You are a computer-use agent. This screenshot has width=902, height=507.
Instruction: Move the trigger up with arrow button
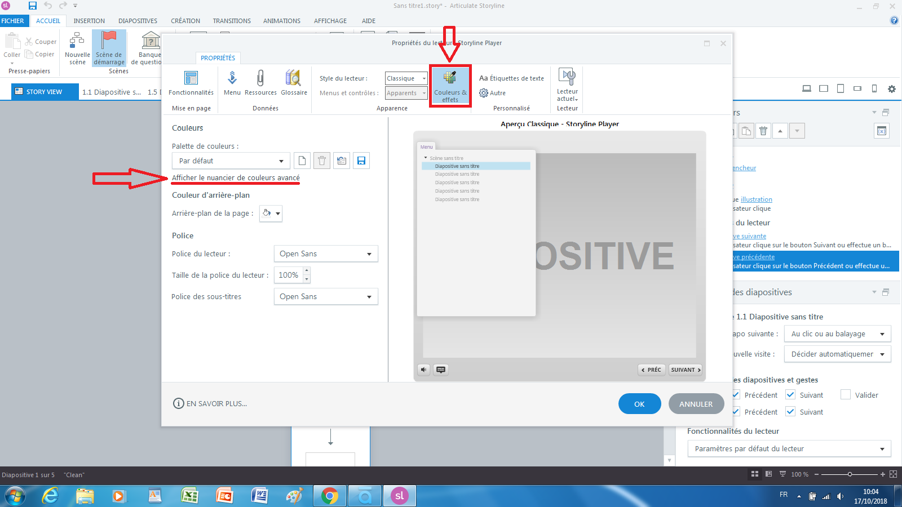(x=780, y=131)
